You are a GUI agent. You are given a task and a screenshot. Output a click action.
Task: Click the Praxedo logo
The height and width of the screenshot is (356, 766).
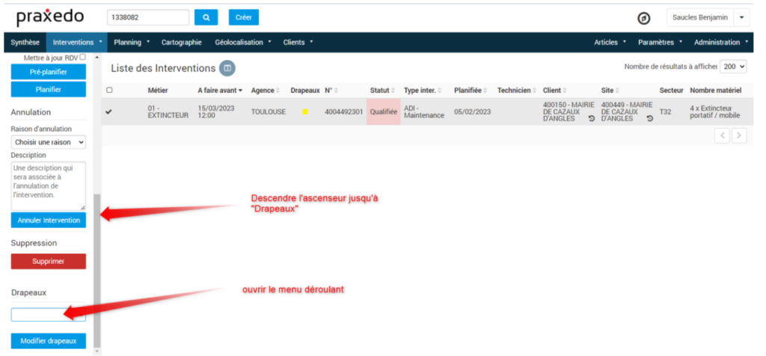click(50, 17)
